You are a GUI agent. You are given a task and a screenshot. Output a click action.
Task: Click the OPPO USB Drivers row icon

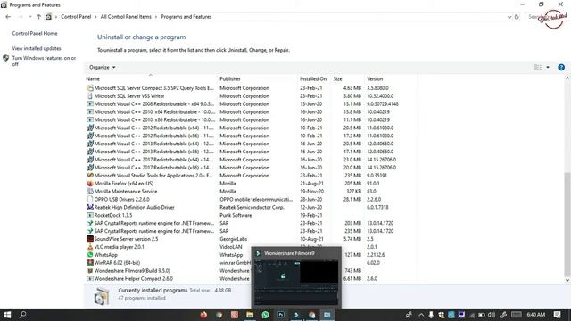(90, 199)
